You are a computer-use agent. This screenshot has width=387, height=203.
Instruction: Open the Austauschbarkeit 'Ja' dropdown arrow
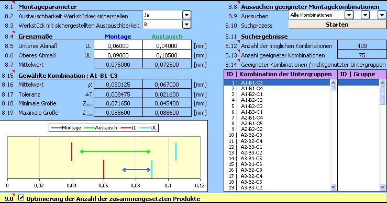click(x=186, y=15)
